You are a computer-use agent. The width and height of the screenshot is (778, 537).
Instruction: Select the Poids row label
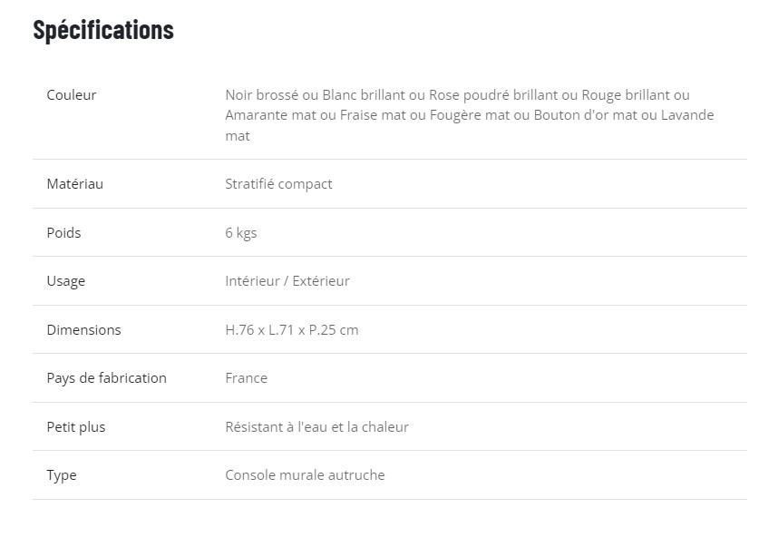(x=63, y=232)
